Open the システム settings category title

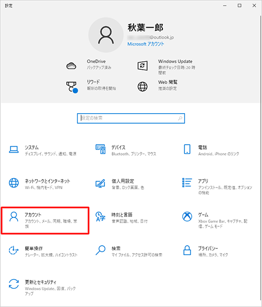pyautogui.click(x=31, y=147)
